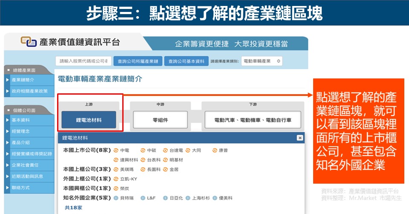Open 經營實績或得獎記錄 sidebar item
Screen dimensions: 409x214
tap(32, 154)
